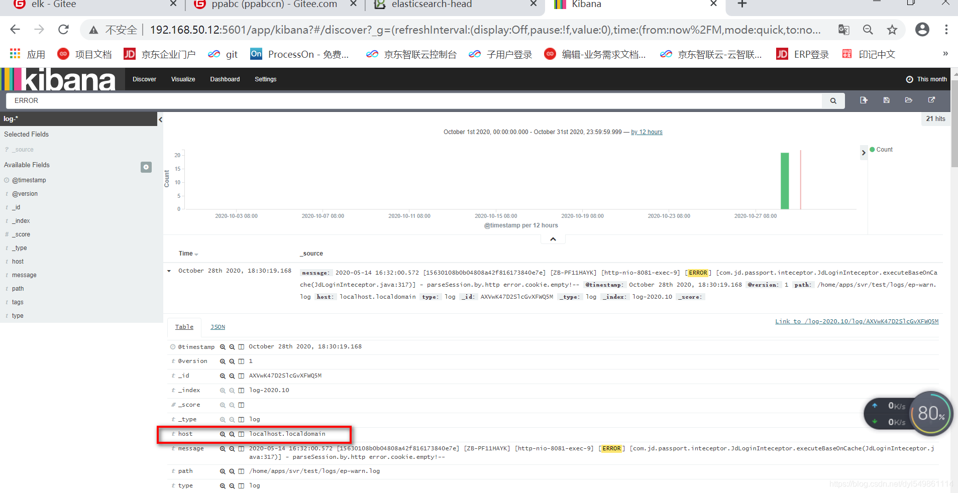Filter for value on bottom type row

tap(223, 486)
